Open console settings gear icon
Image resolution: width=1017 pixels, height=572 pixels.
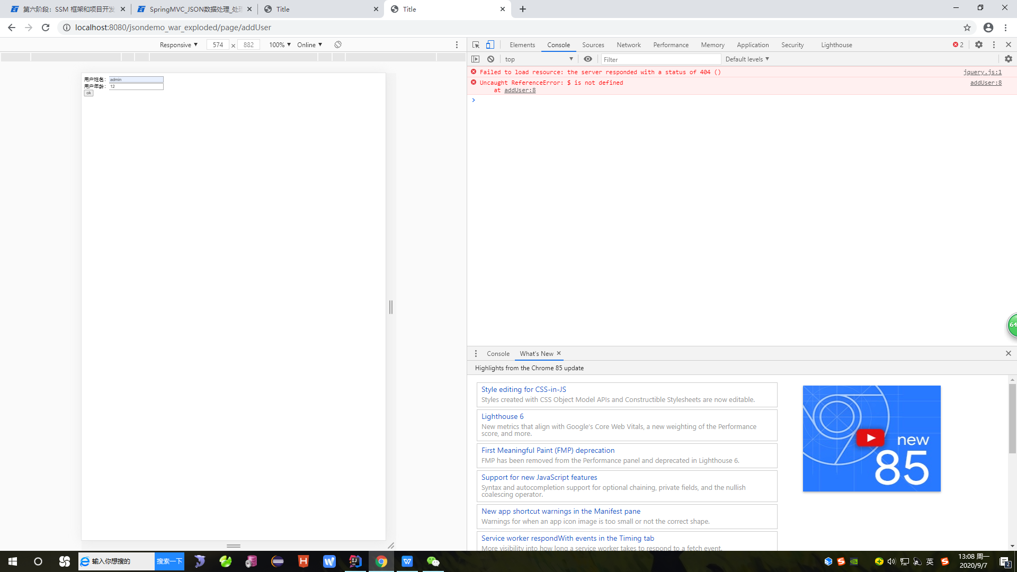[x=1009, y=59]
